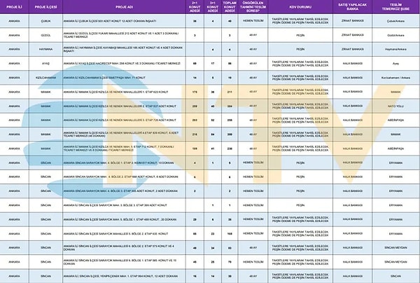The height and width of the screenshot is (283, 420).
Task: Click SİNCAN MEYDAN in 6. Bölge 2. Etap row
Action: tap(395, 248)
